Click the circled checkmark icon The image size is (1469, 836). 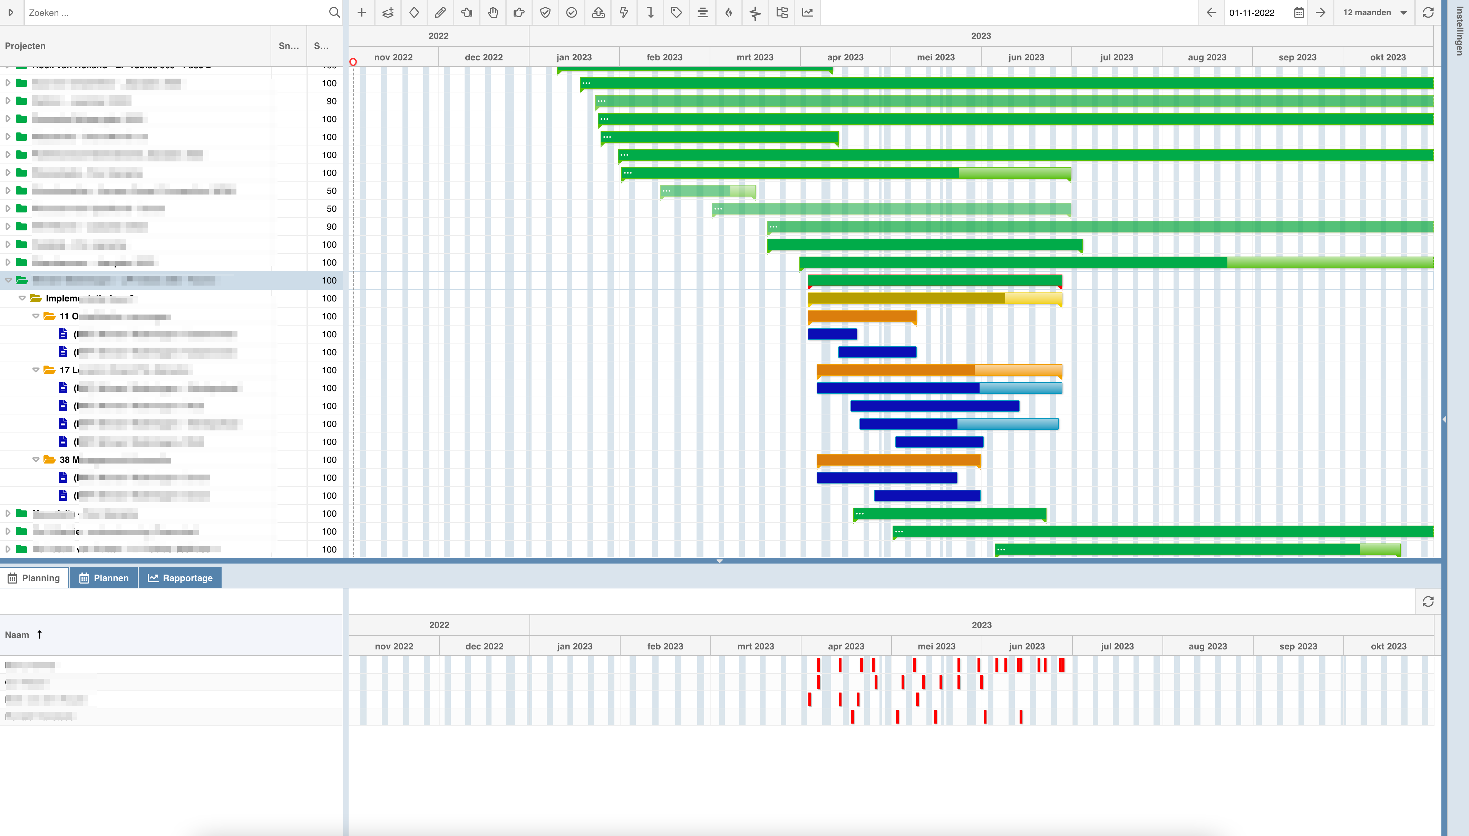pos(572,13)
